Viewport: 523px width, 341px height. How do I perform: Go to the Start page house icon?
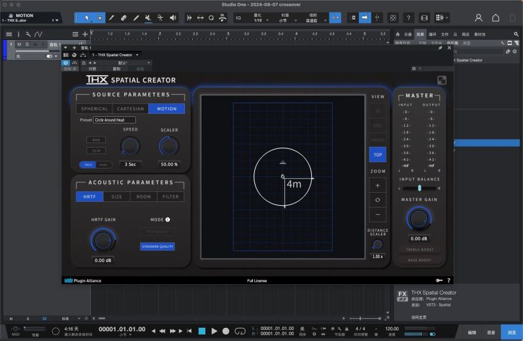(x=496, y=18)
